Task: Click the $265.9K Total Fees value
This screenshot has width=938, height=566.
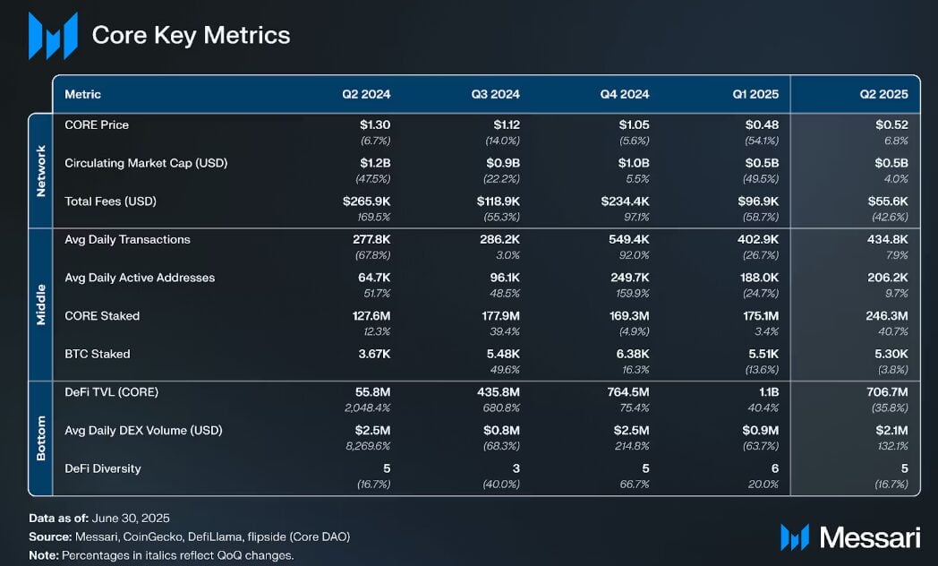Action: tap(366, 202)
